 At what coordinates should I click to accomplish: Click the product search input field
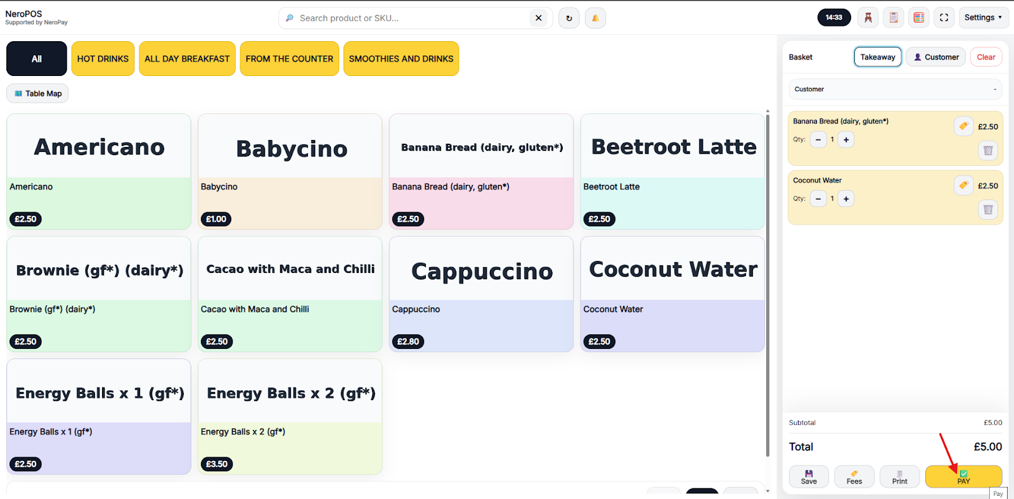click(412, 18)
